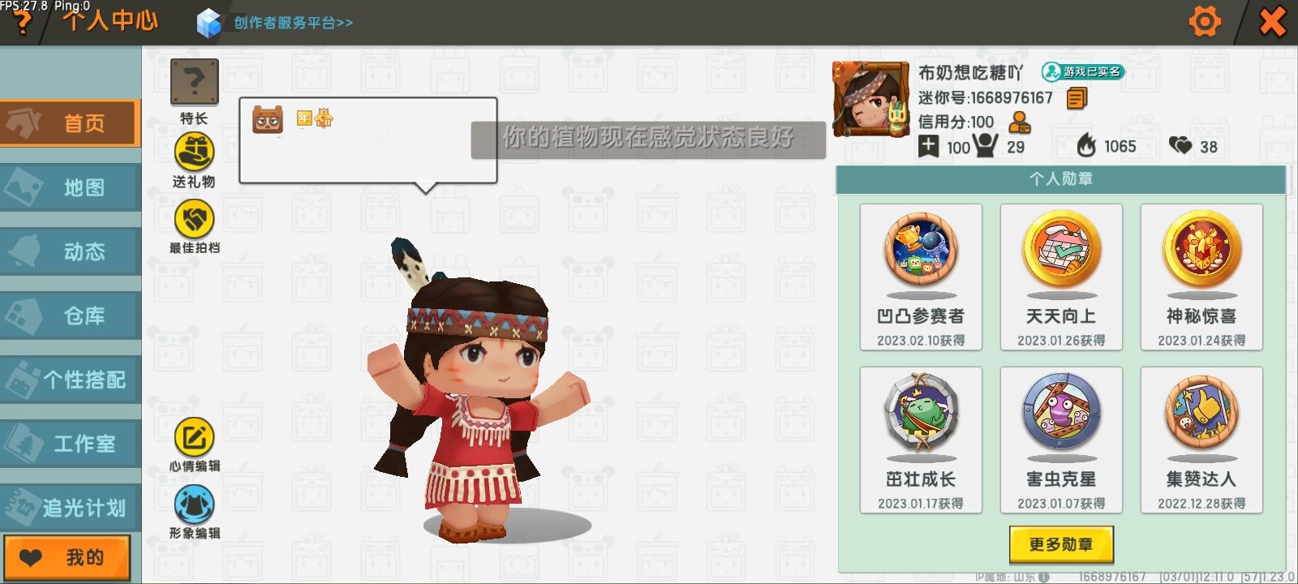The image size is (1298, 584).
Task: Click the player avatar portrait
Action: (870, 99)
